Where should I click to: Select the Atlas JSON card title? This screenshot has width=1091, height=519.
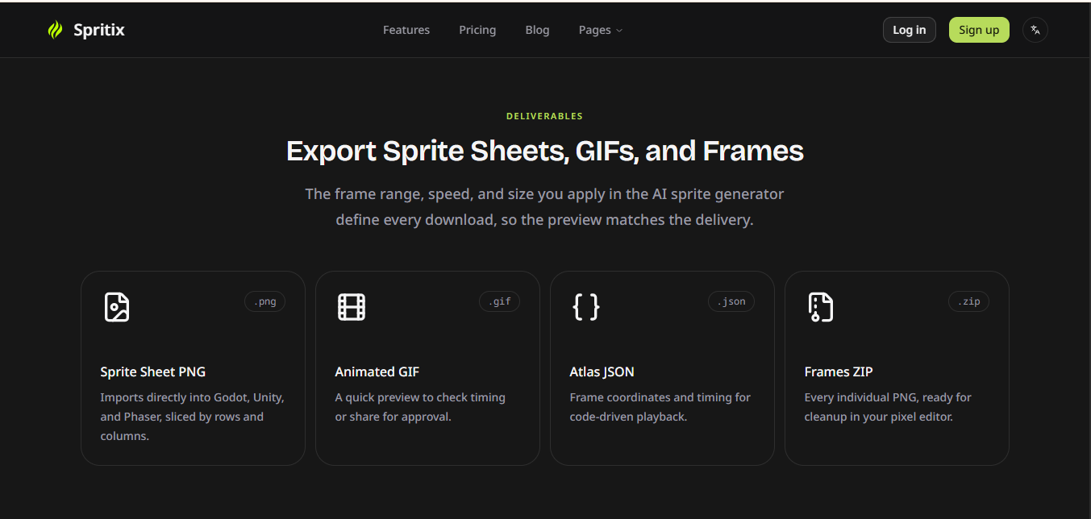pos(602,372)
